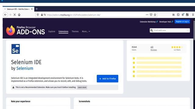Stop page loading with the X button

15,15
